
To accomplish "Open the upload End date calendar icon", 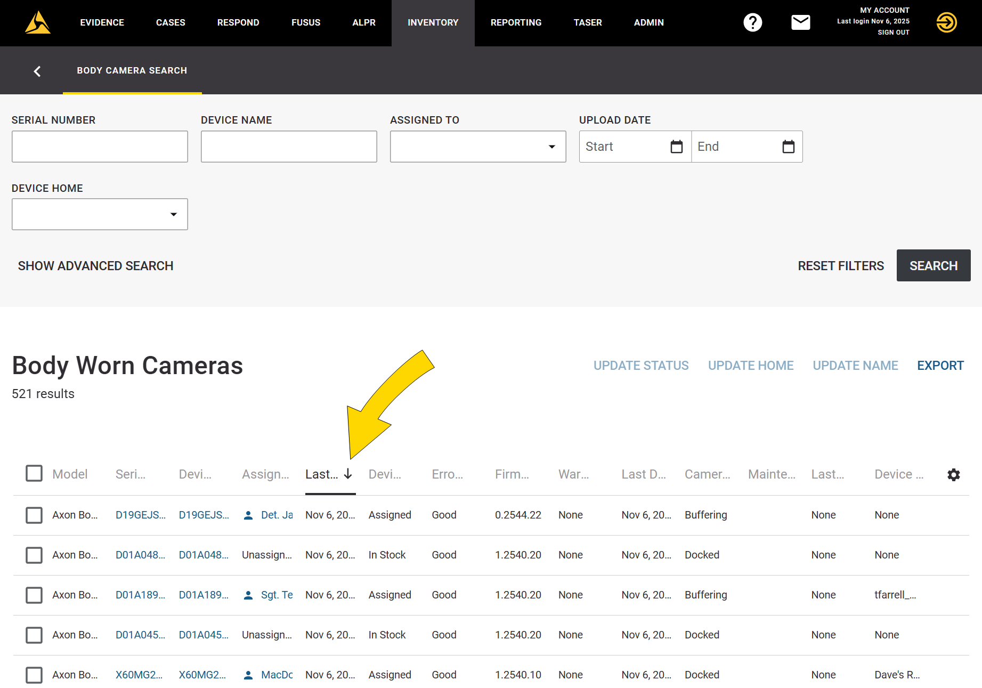I will 788,147.
